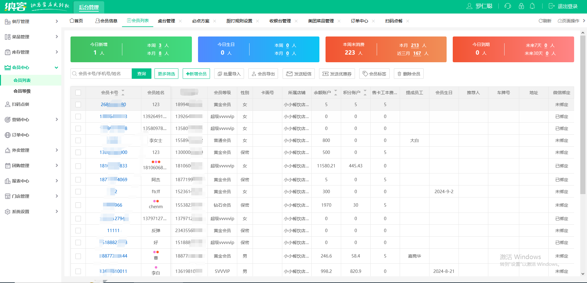Click the lock icon in header
Viewport: 587px width, 283px height.
pos(521,6)
